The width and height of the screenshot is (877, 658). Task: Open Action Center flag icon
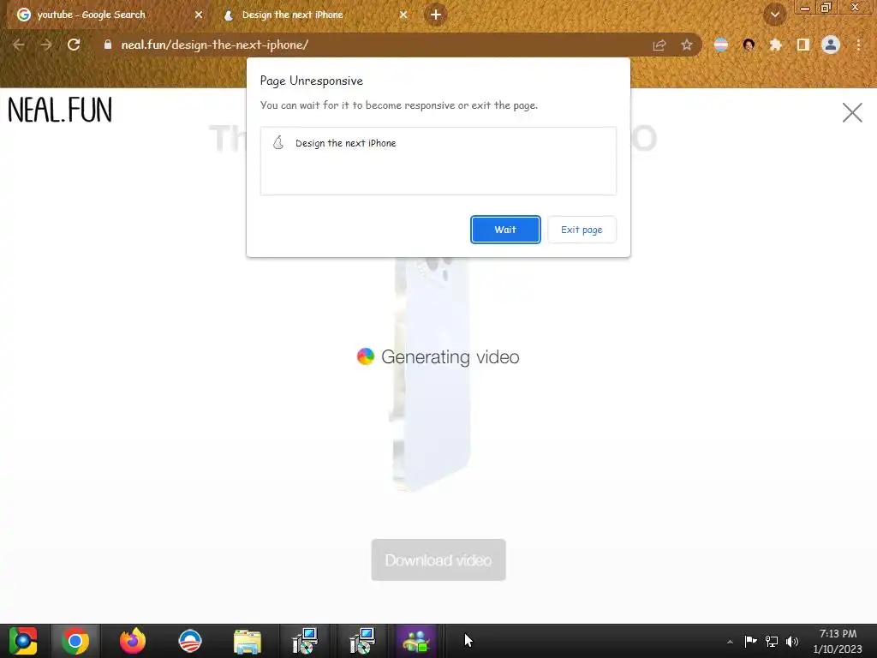click(750, 641)
